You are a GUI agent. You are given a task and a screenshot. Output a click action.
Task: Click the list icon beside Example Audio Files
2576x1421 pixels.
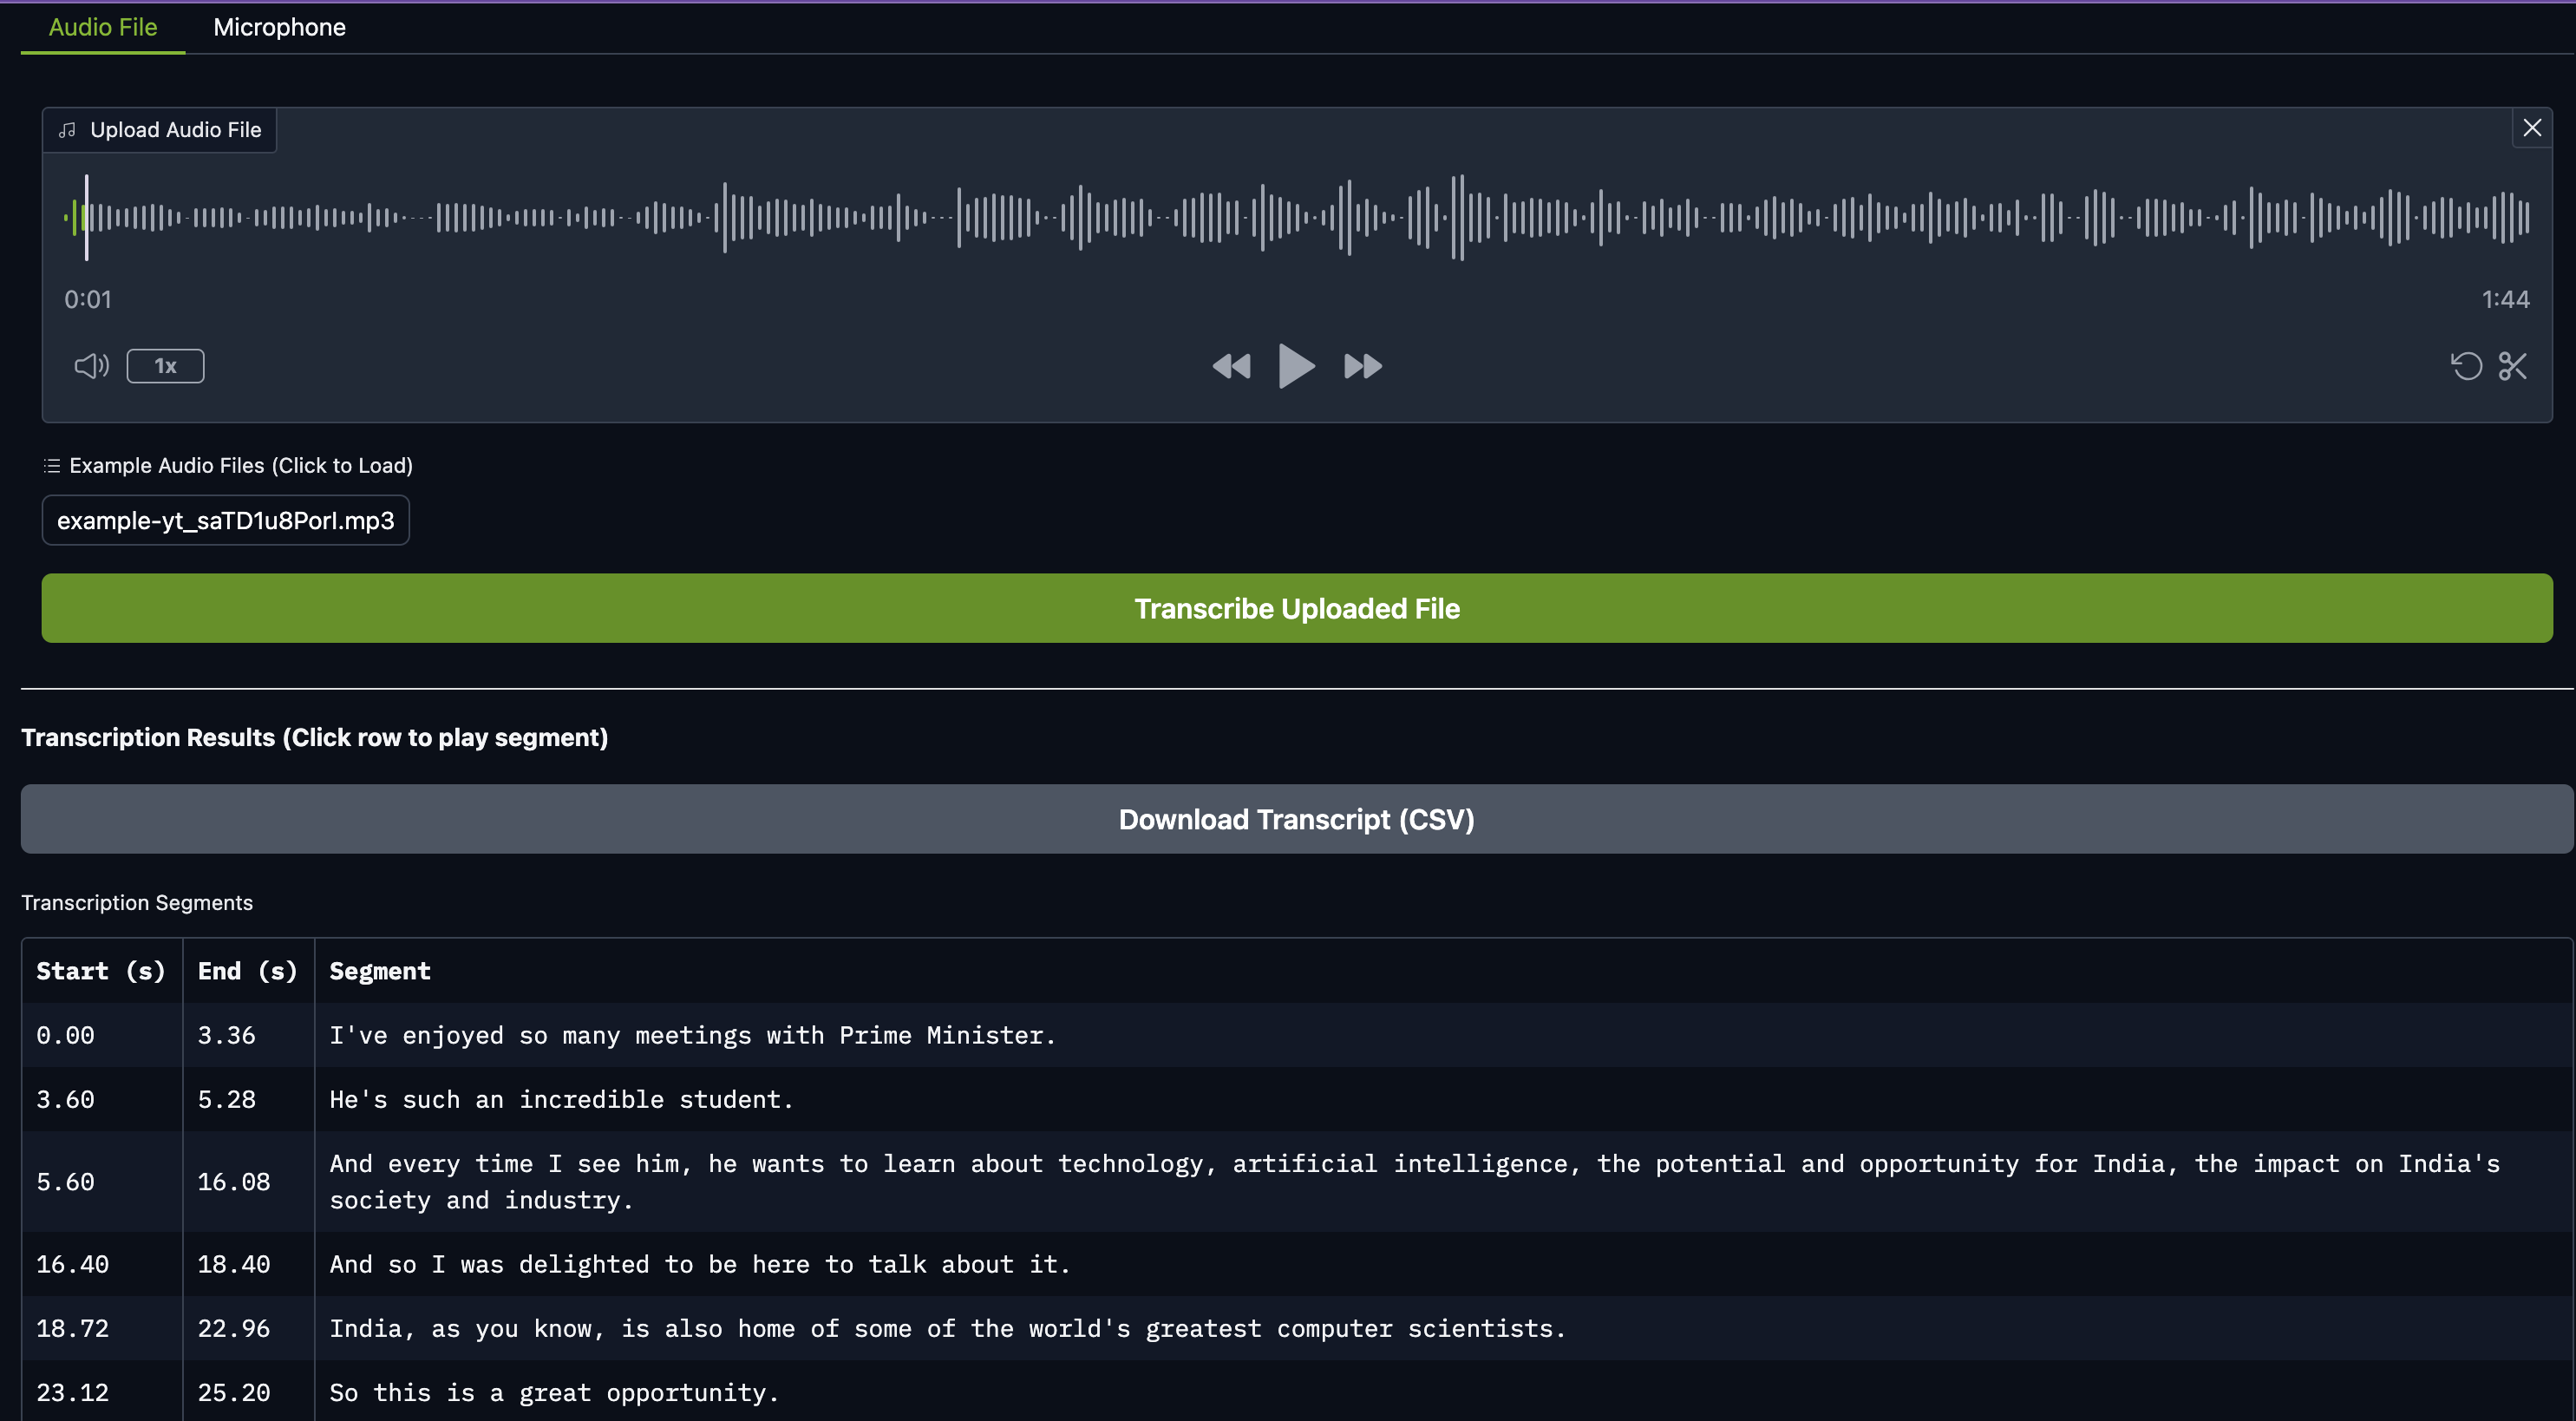[x=50, y=465]
